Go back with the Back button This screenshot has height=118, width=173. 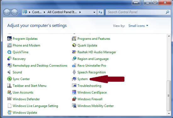point(7,12)
